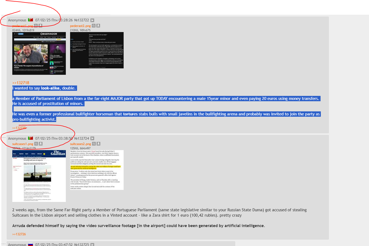This screenshot has width=369, height=246.
Task: Open the pederast1.png file link
Action: 22,26
